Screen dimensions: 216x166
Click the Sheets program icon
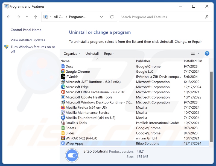63,128
